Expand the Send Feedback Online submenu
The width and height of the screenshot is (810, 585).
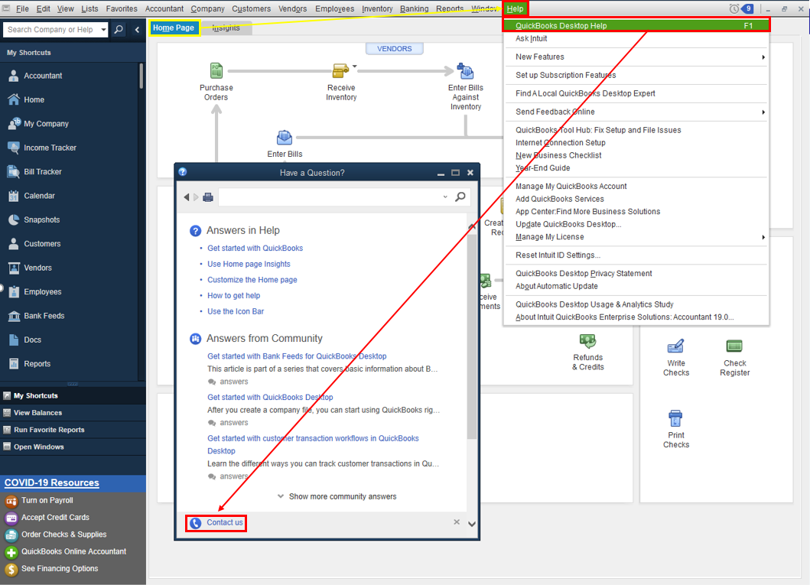(x=763, y=112)
